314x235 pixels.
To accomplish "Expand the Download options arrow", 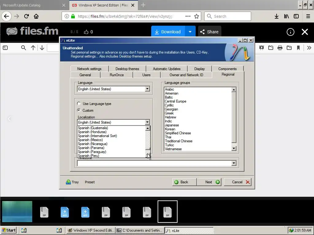I will 190,32.
